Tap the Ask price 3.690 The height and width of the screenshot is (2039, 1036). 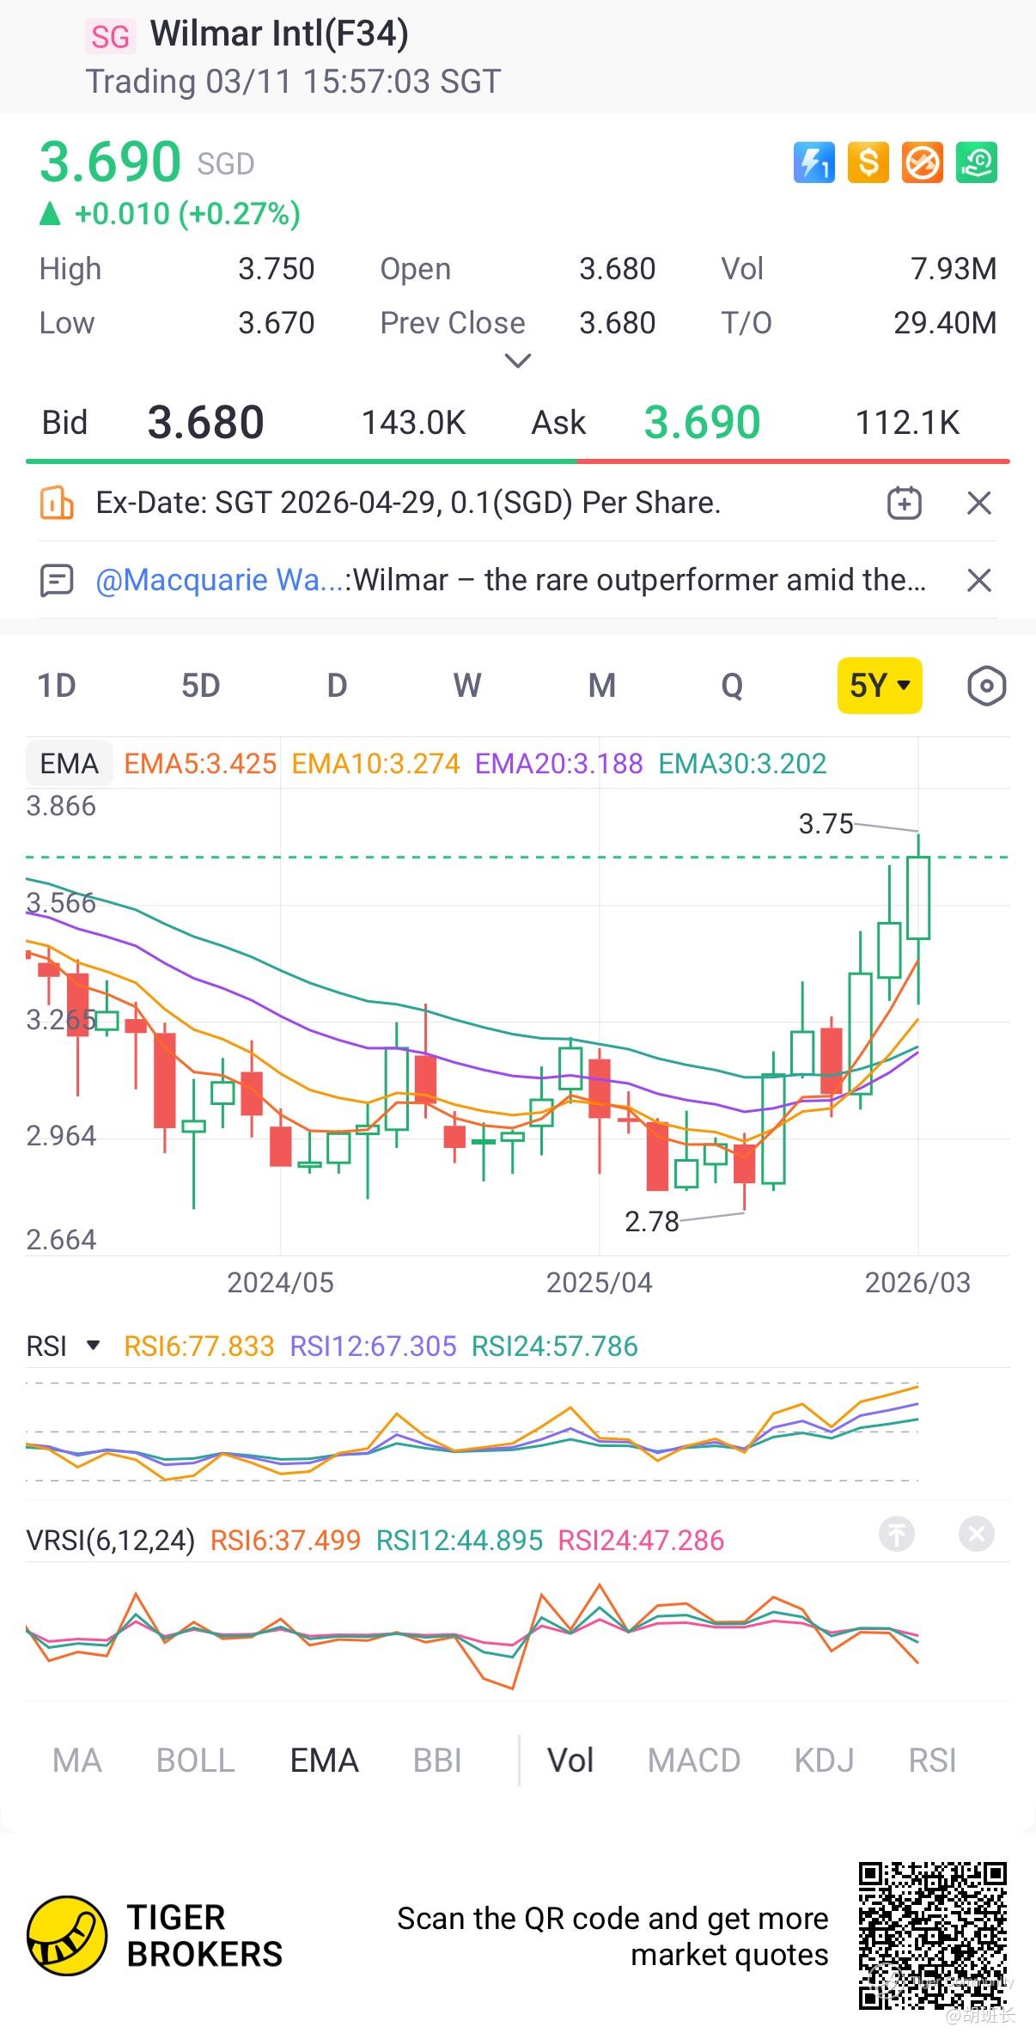pyautogui.click(x=703, y=423)
